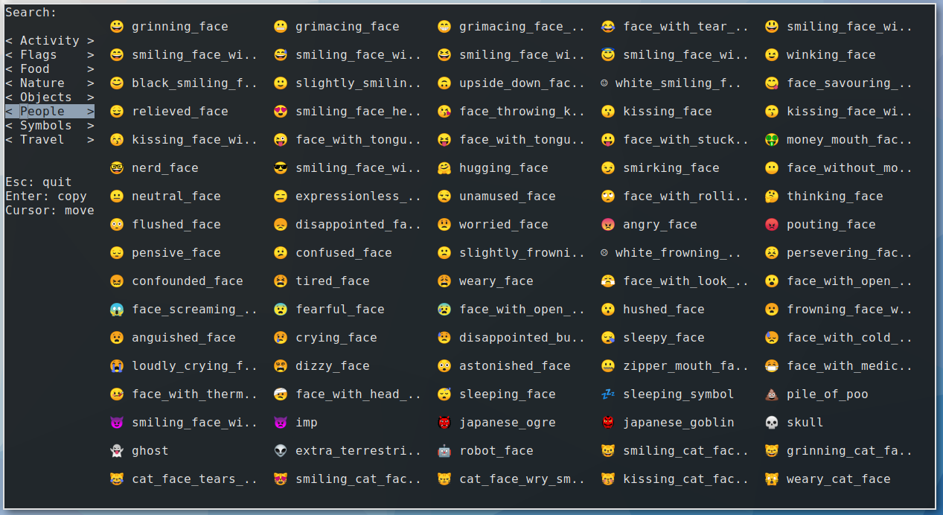Expand the Objects category right arrow
The height and width of the screenshot is (515, 943).
point(90,97)
